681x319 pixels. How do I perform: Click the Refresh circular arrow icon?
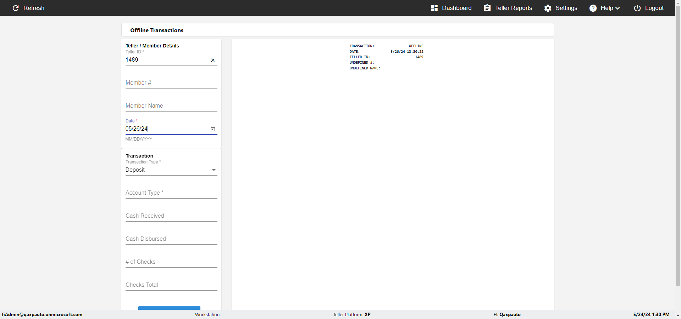point(16,8)
